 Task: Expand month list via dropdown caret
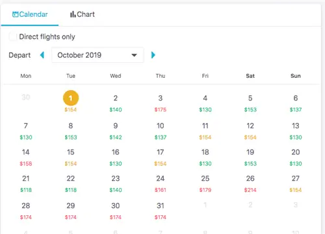click(x=135, y=55)
